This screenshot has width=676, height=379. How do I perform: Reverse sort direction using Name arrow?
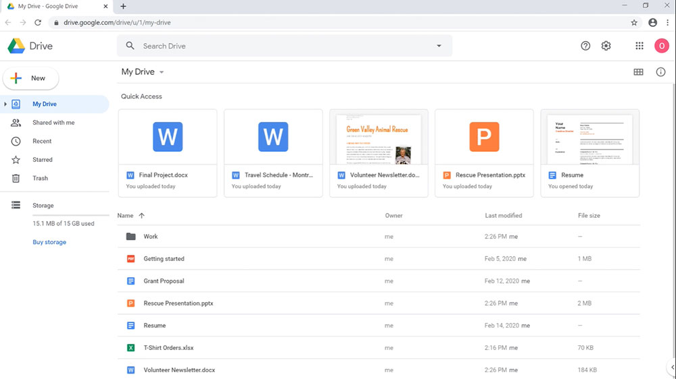142,216
